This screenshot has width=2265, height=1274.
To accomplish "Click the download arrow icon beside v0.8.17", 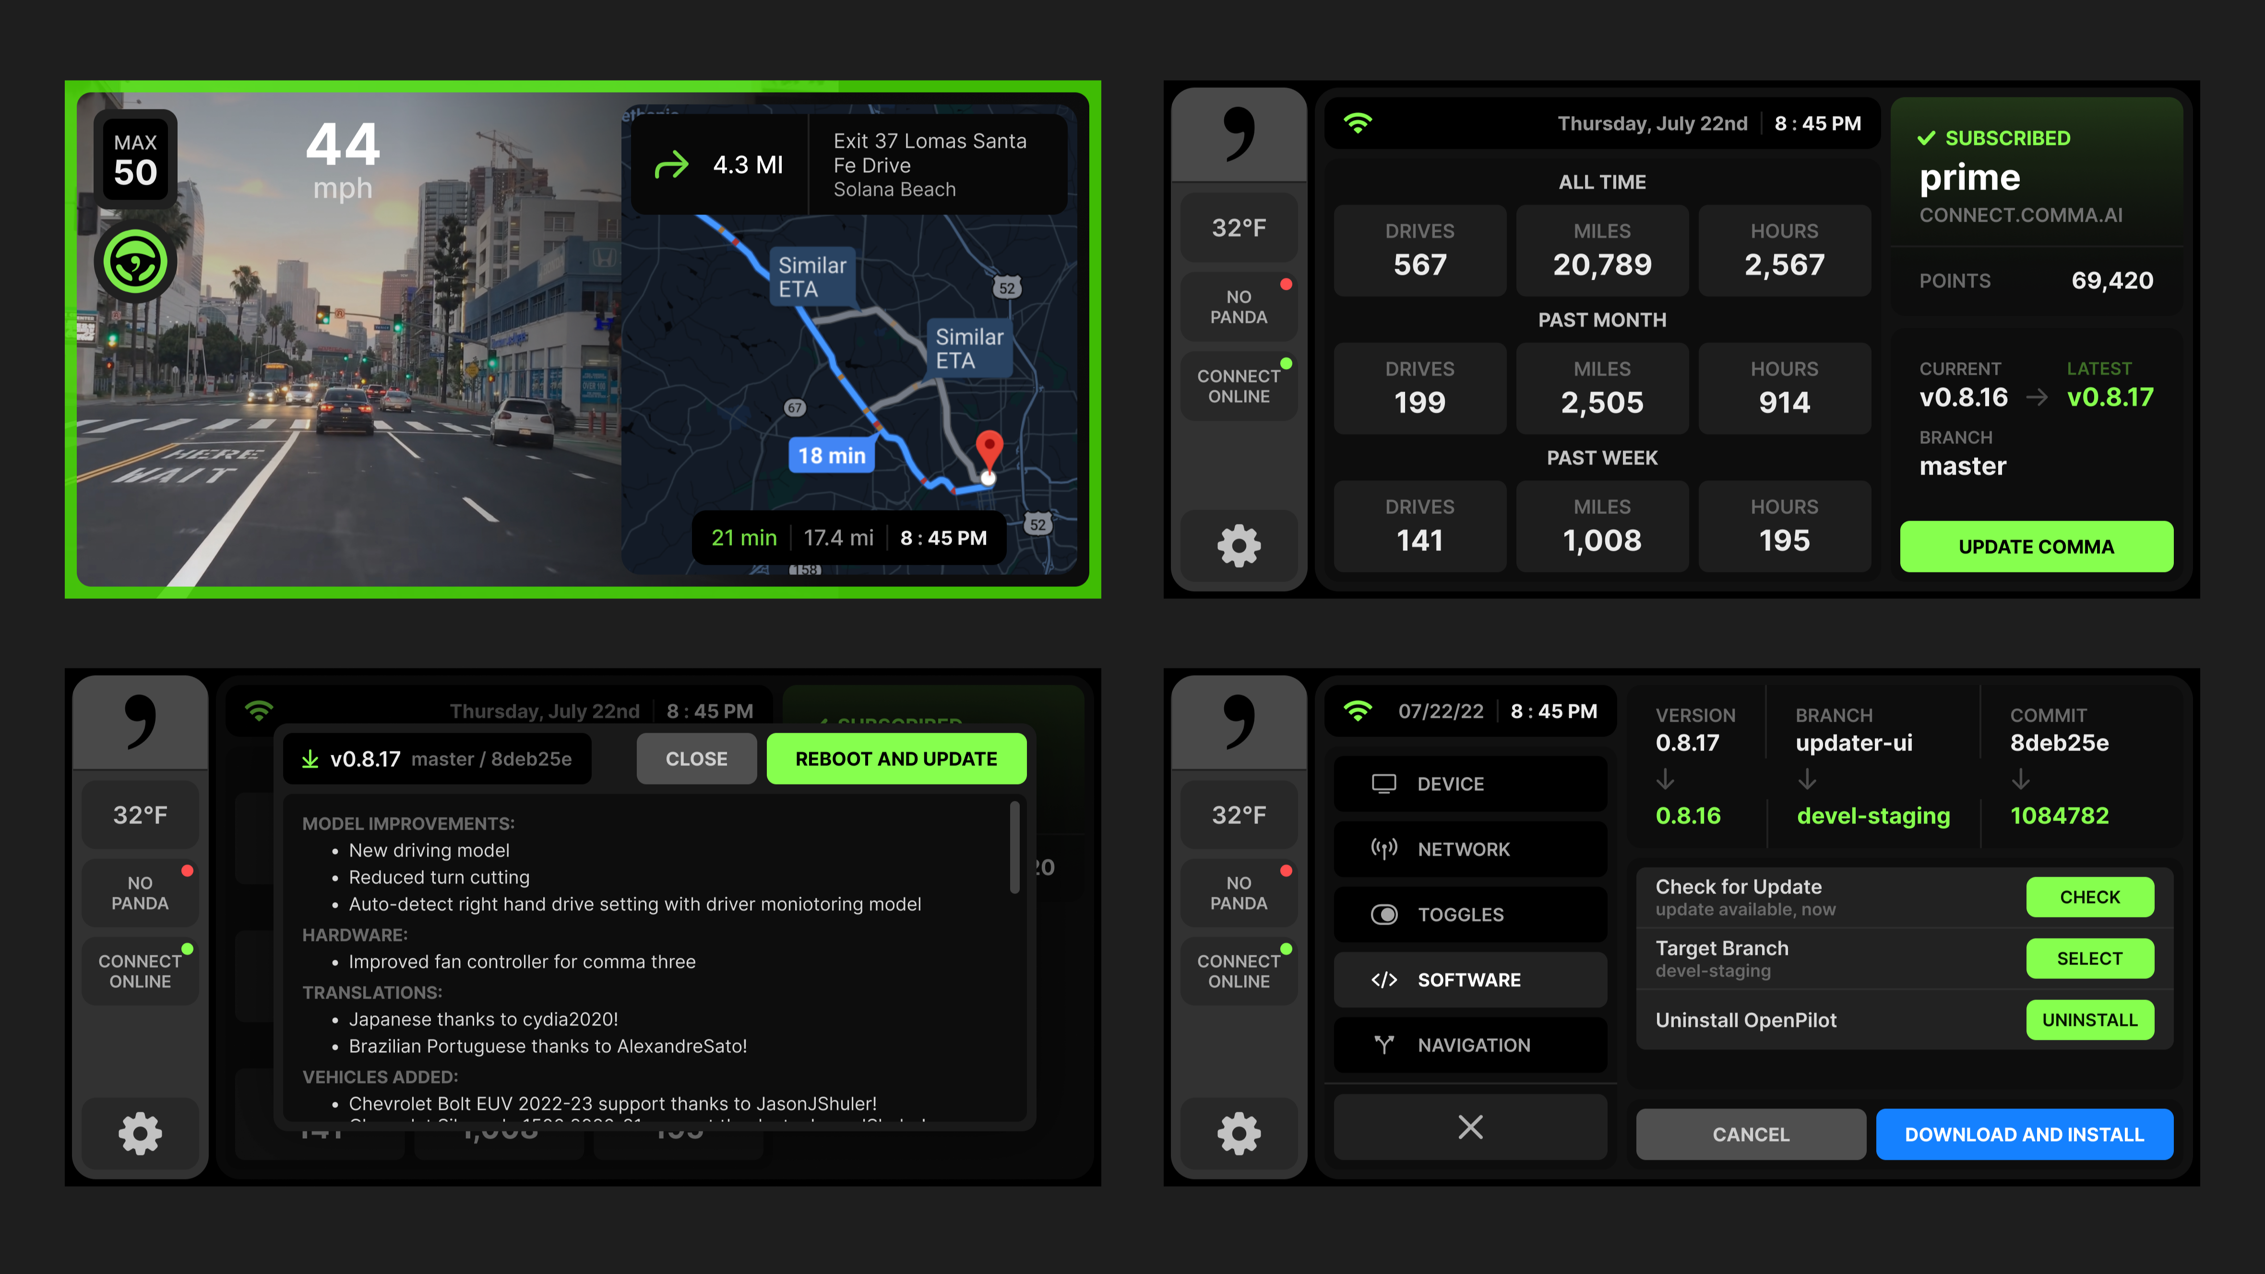I will 310,759.
